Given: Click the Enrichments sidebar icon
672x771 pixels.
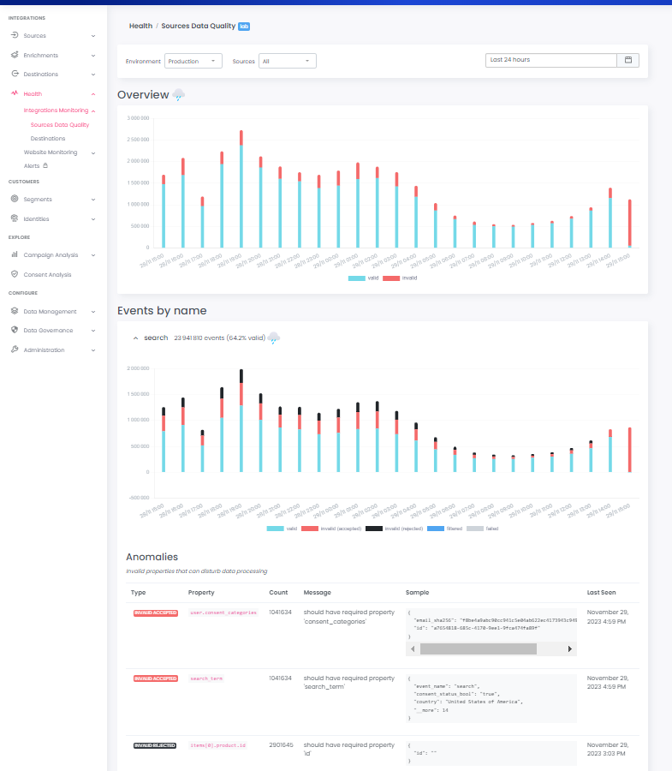Looking at the screenshot, I should [x=15, y=55].
